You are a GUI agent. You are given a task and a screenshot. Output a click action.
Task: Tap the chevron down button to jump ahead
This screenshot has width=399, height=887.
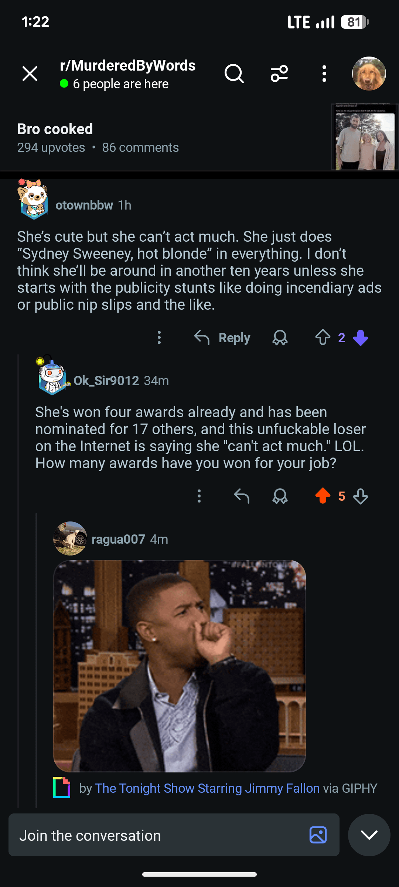369,835
